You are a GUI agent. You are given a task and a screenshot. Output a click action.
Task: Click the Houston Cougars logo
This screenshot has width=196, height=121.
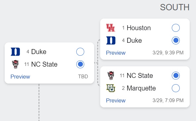[111, 28]
